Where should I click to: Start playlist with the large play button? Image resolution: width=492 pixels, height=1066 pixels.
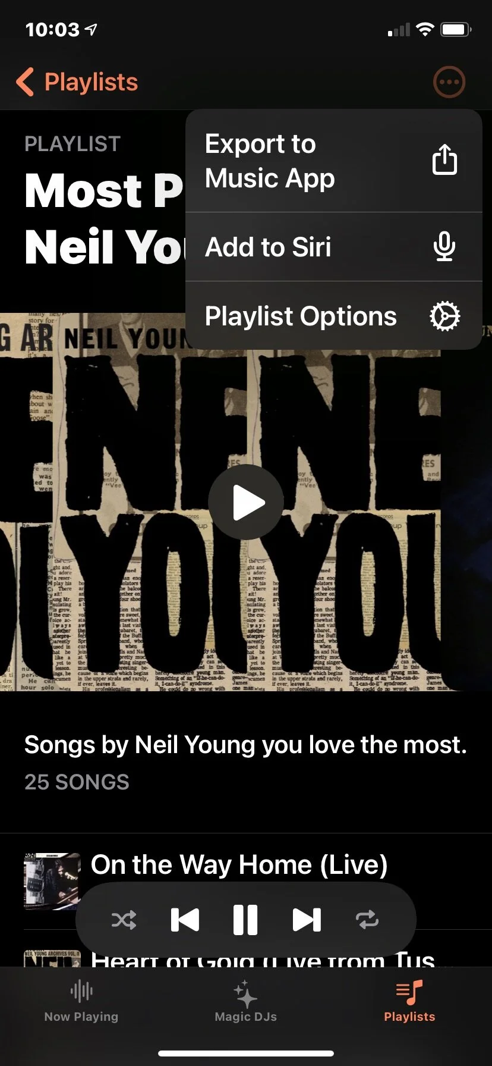point(245,502)
